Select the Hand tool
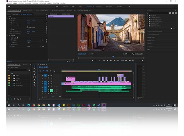 pos(34,83)
